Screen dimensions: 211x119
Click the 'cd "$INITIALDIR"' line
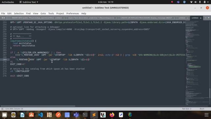coord(20,71)
